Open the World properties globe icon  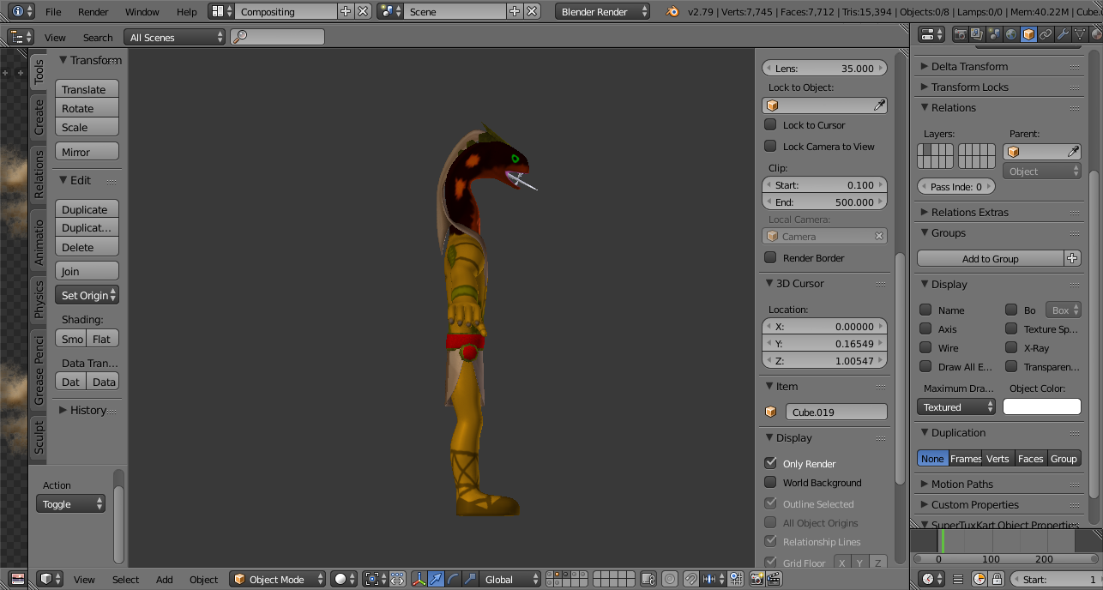click(x=1011, y=34)
